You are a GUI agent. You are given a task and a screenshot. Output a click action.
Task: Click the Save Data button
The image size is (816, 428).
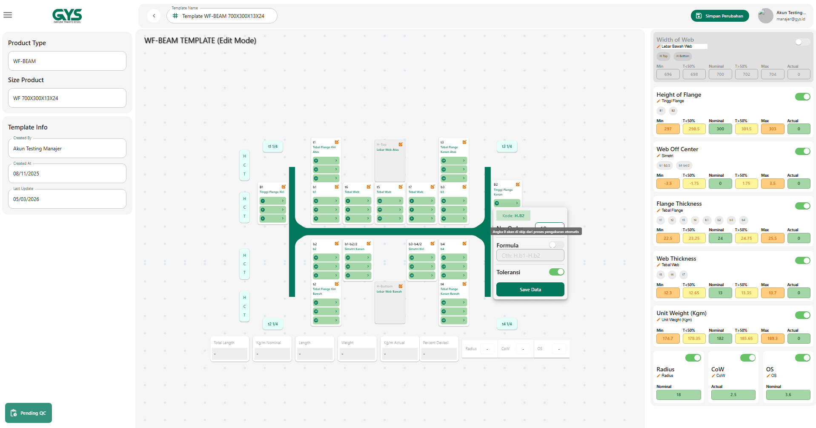[530, 290]
